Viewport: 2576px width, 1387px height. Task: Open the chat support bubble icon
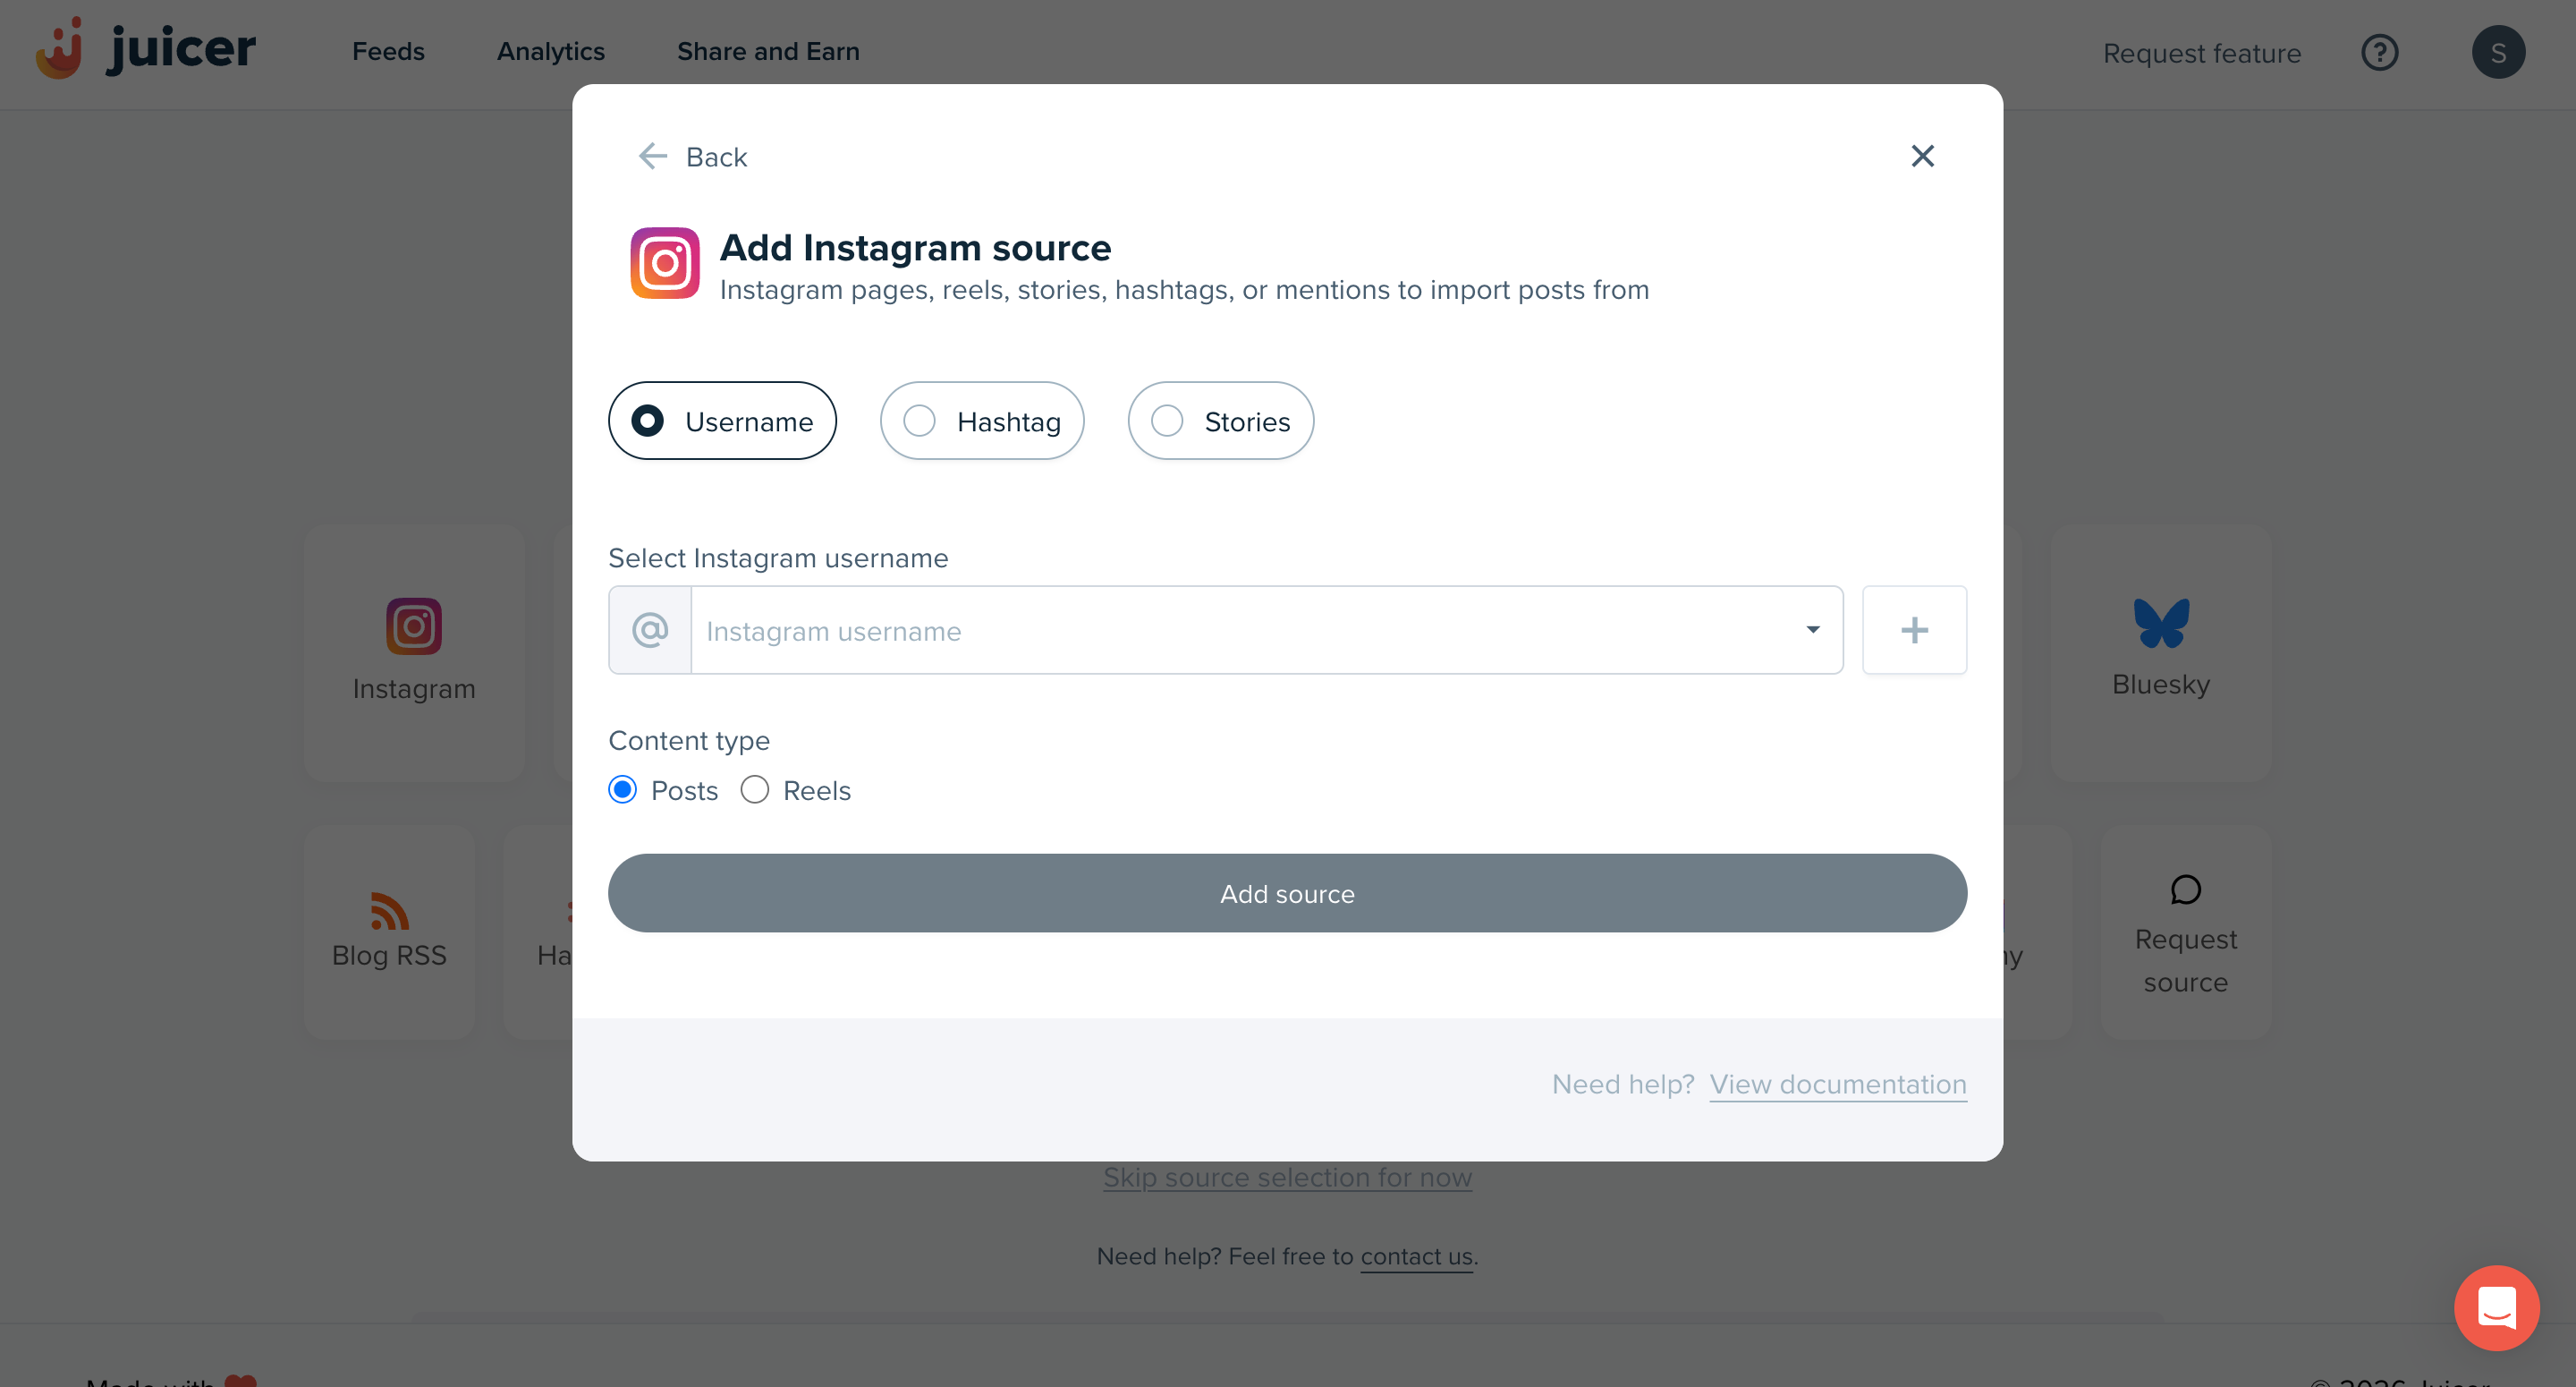point(2496,1307)
